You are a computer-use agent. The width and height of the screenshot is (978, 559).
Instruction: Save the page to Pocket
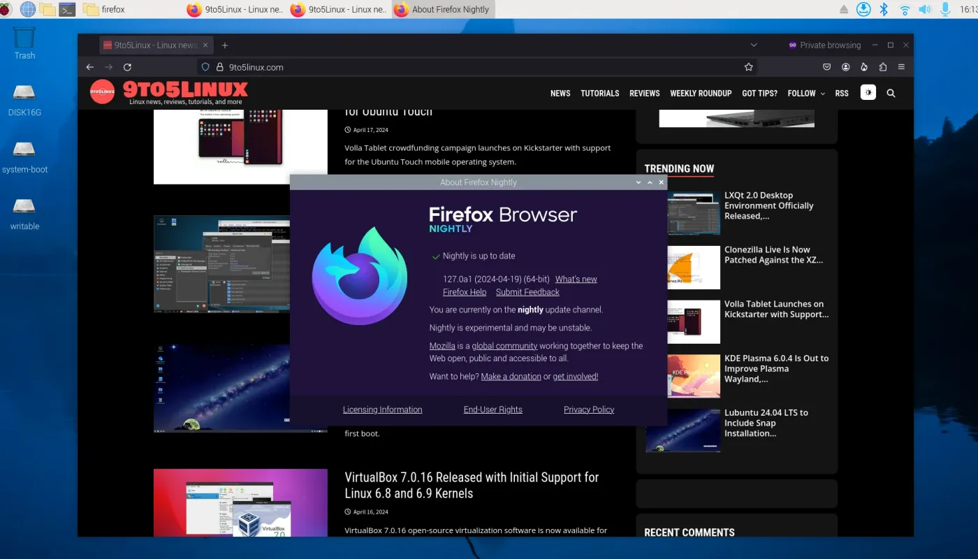(826, 66)
